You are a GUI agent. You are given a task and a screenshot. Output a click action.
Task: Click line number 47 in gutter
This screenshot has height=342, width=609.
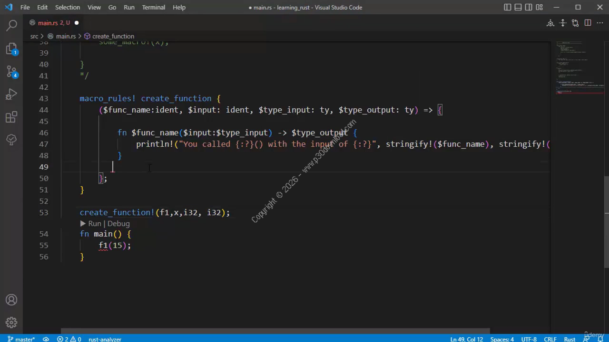pyautogui.click(x=44, y=144)
